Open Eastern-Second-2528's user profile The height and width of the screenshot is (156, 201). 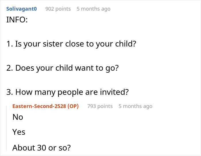(39, 106)
